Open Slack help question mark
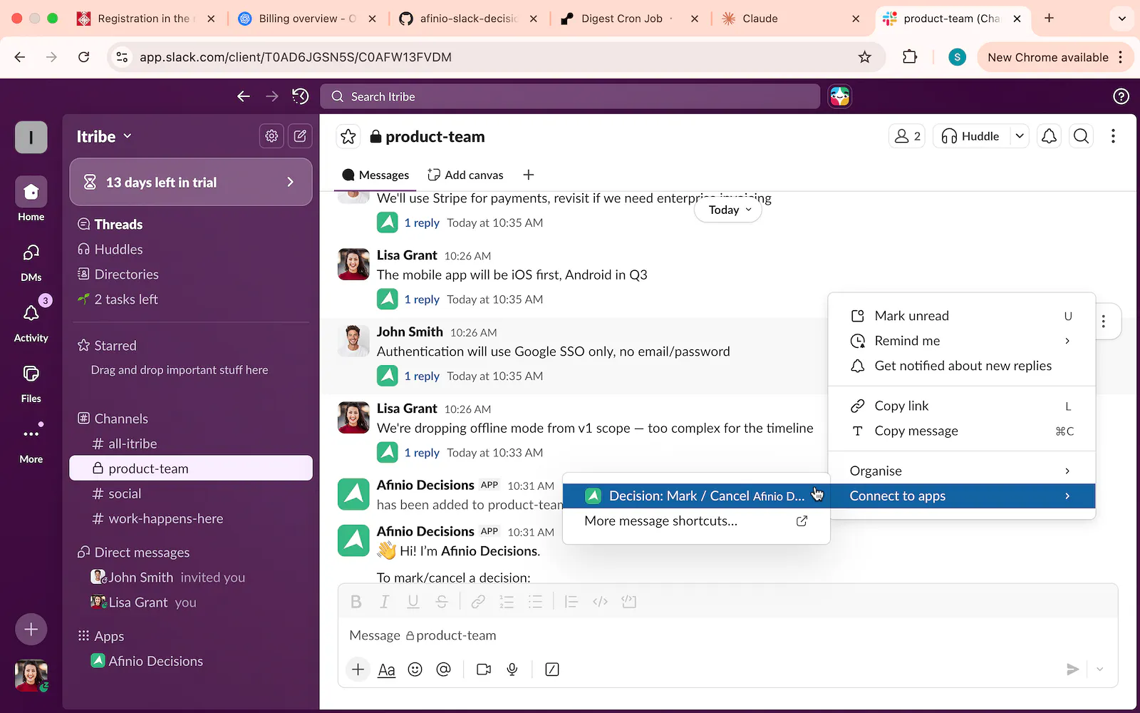The image size is (1140, 713). point(1121,96)
